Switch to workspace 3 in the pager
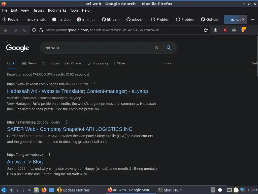Viewport: 258px width, 194px height. [23, 190]
